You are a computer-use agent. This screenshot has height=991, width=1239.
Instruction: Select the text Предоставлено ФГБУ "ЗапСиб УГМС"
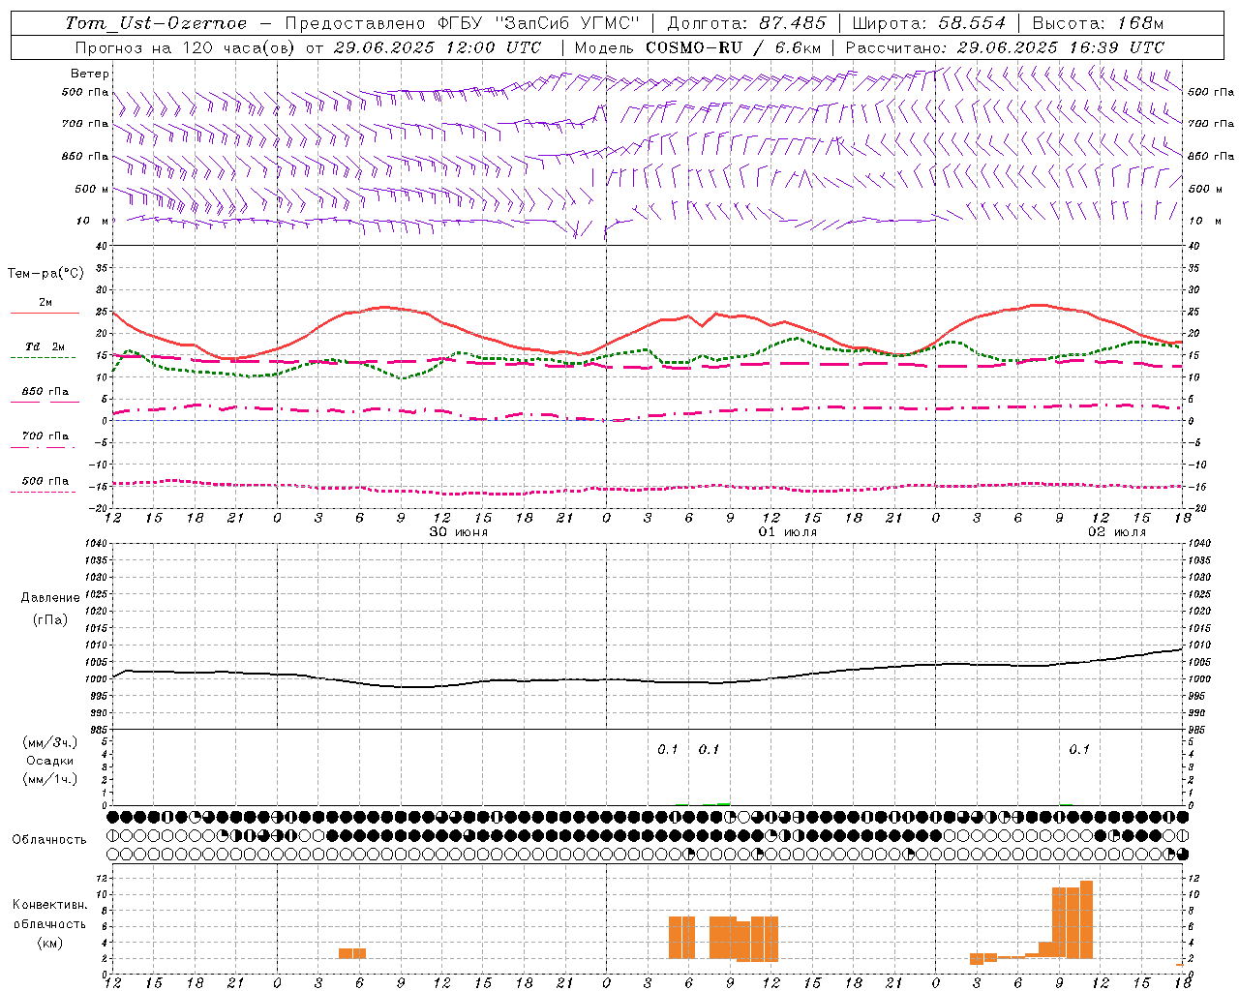pos(463,23)
